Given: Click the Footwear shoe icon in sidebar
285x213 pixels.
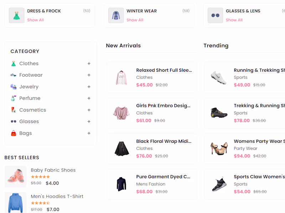Looking at the screenshot, I should pyautogui.click(x=14, y=75).
